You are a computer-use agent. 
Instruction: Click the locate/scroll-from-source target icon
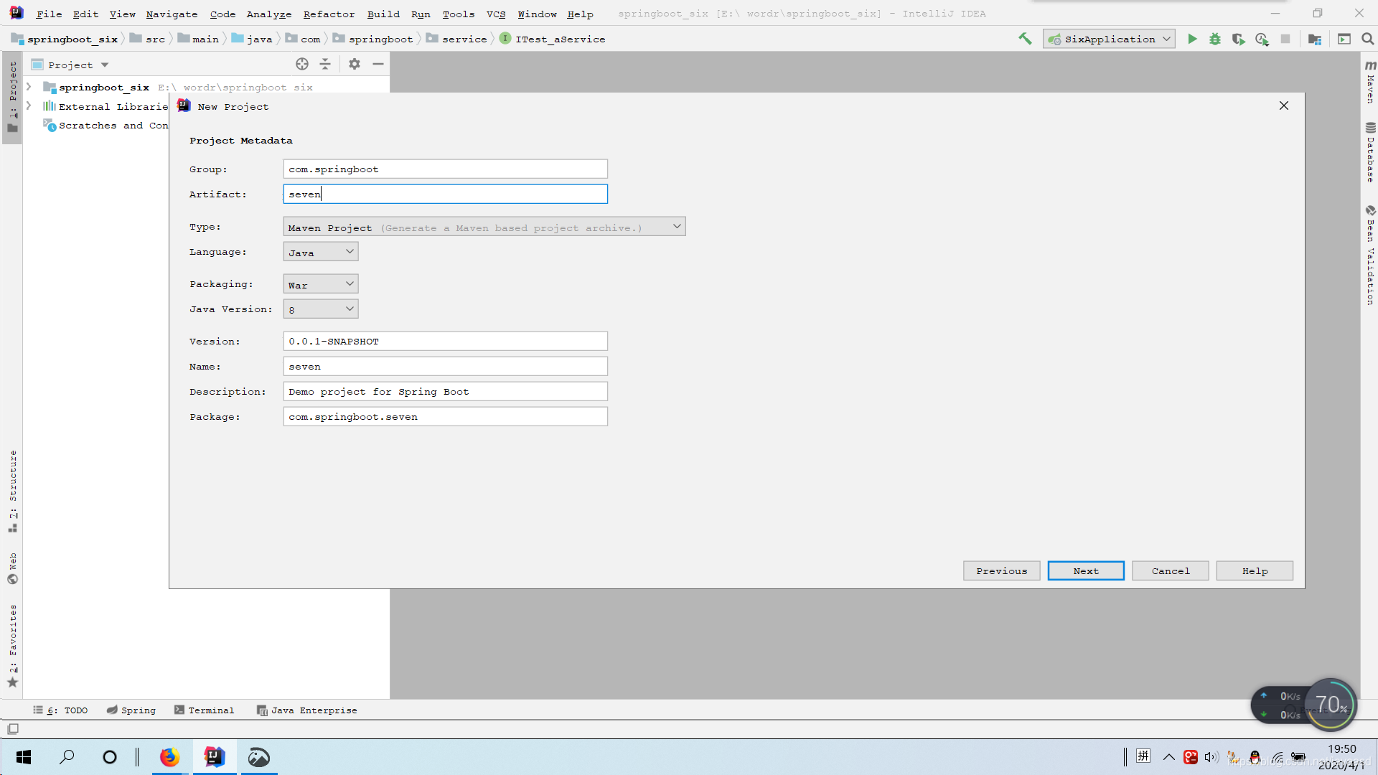[x=302, y=64]
